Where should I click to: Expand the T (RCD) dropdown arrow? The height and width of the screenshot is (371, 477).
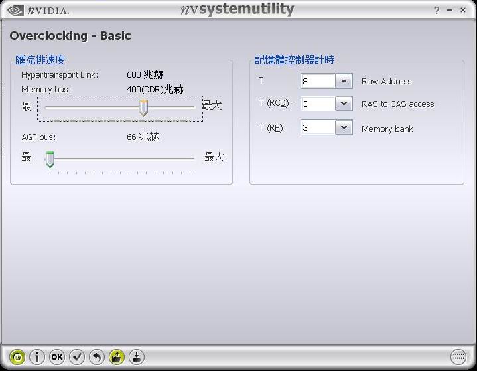click(x=344, y=104)
